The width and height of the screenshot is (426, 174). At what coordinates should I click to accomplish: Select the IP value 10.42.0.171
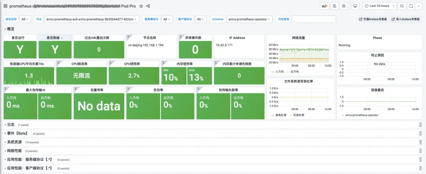pos(224,45)
